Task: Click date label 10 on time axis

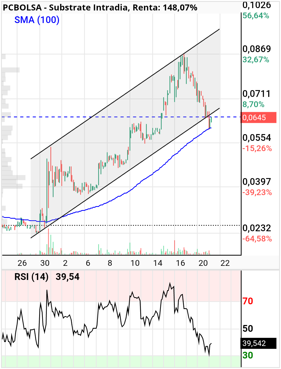Action: (135, 263)
